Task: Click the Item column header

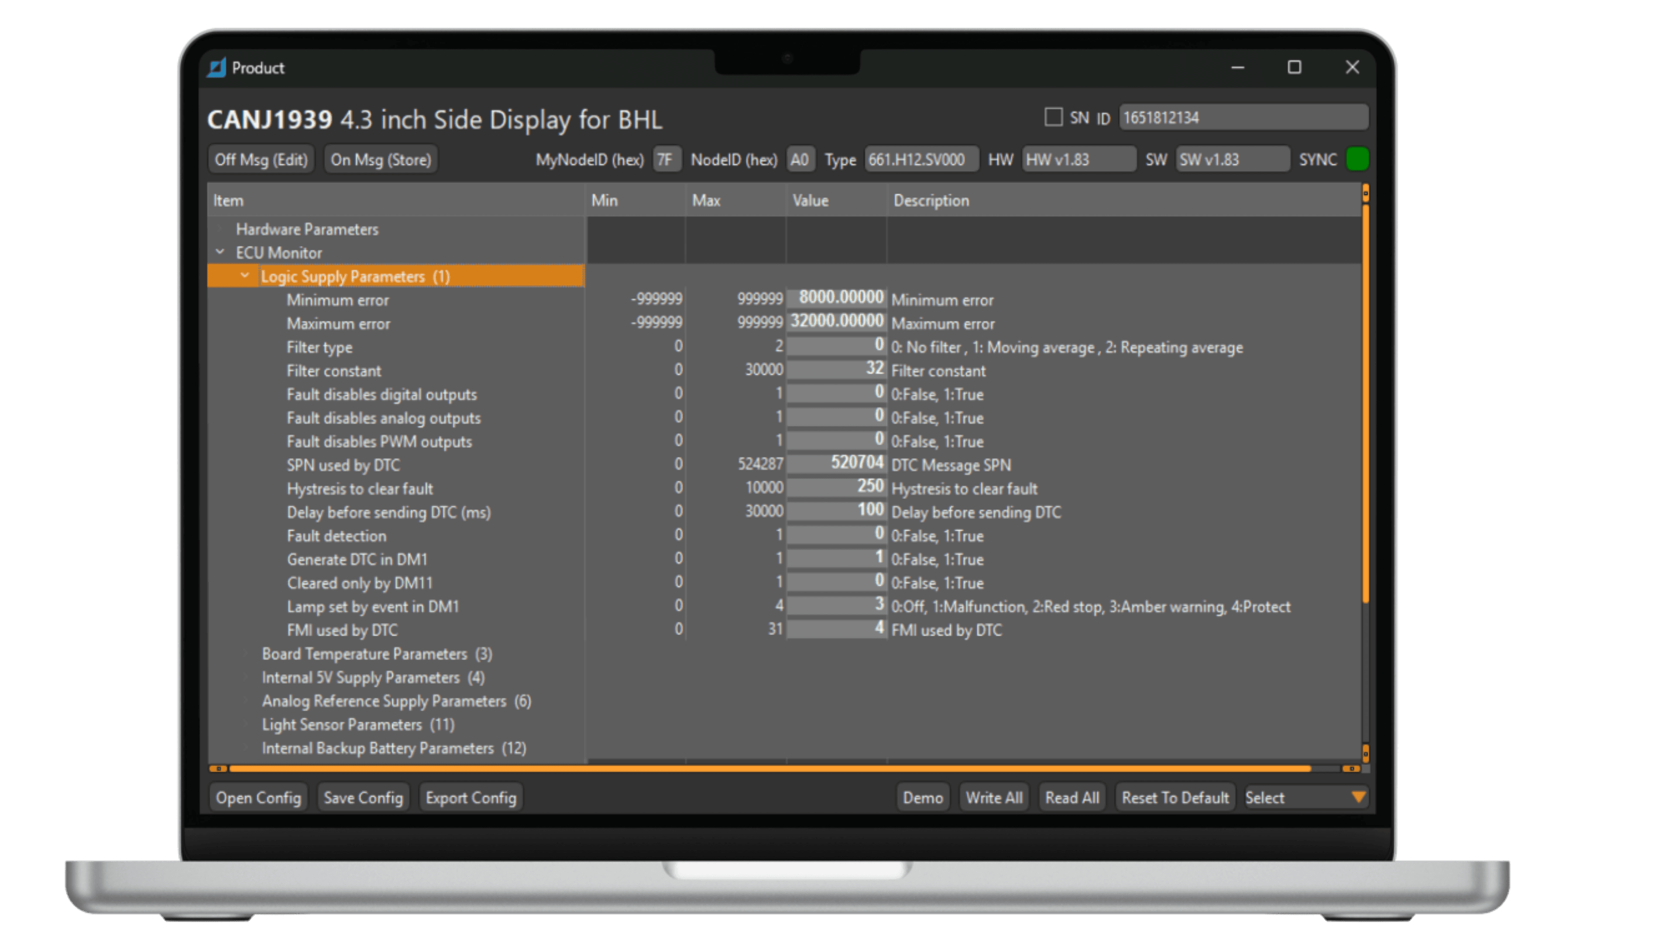Action: point(396,200)
